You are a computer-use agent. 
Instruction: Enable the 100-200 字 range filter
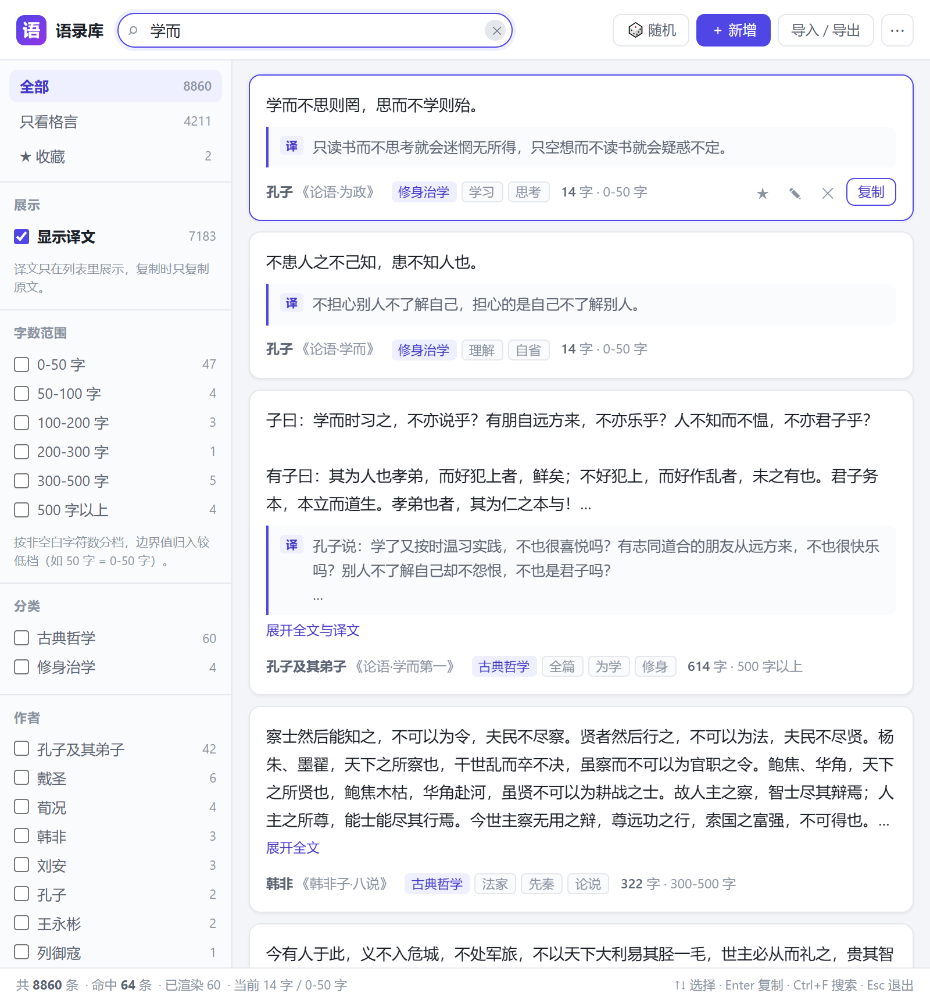[x=22, y=423]
